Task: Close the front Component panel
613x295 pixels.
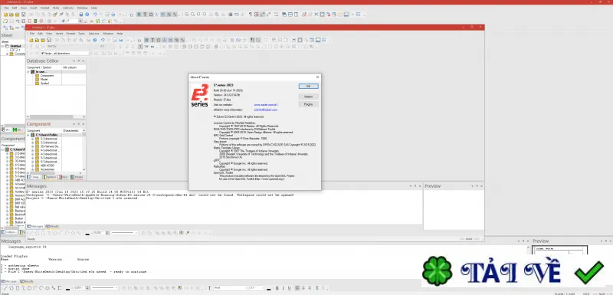Action: click(84, 124)
